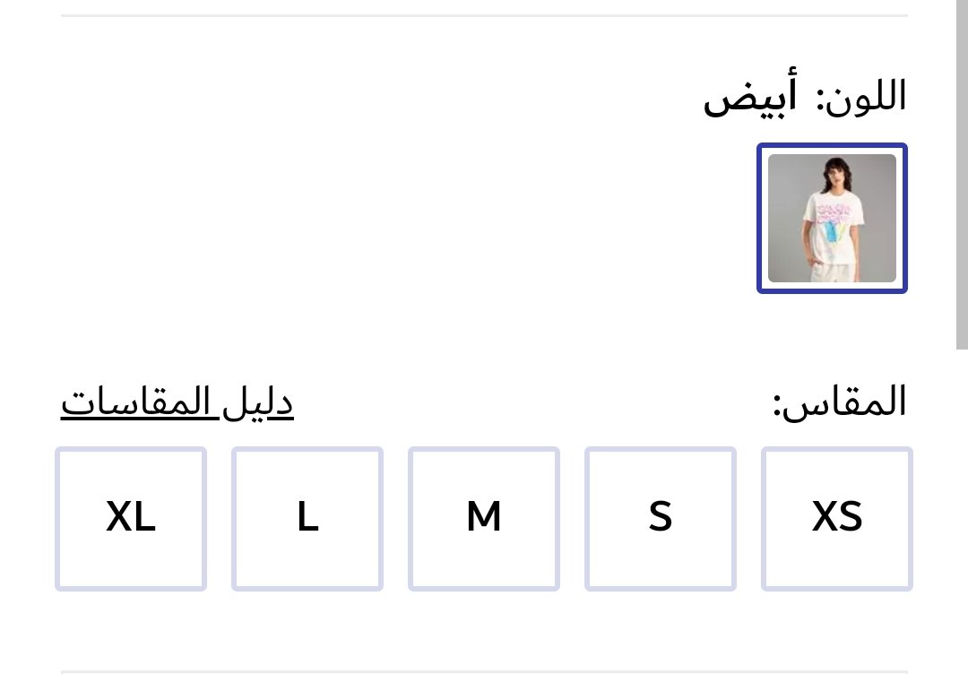The width and height of the screenshot is (968, 674).
Task: Click the blue-bordered selected color image
Action: pyautogui.click(x=832, y=218)
